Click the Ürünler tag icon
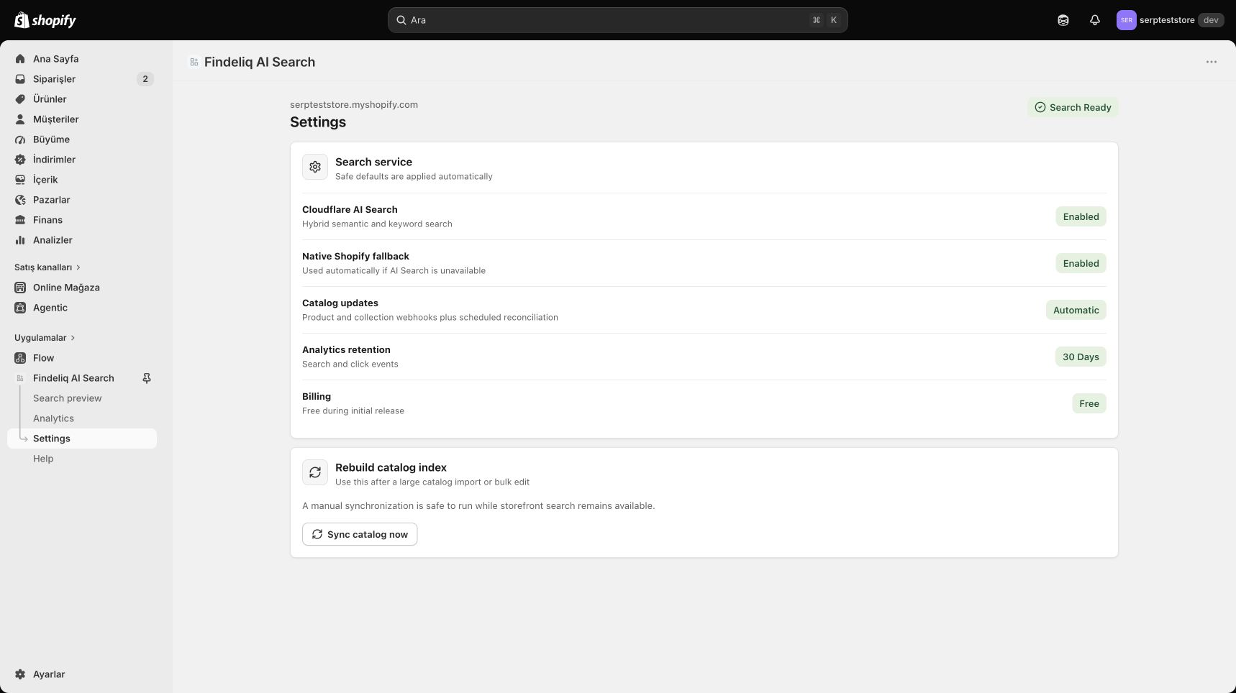Viewport: 1236px width, 693px height. point(20,99)
